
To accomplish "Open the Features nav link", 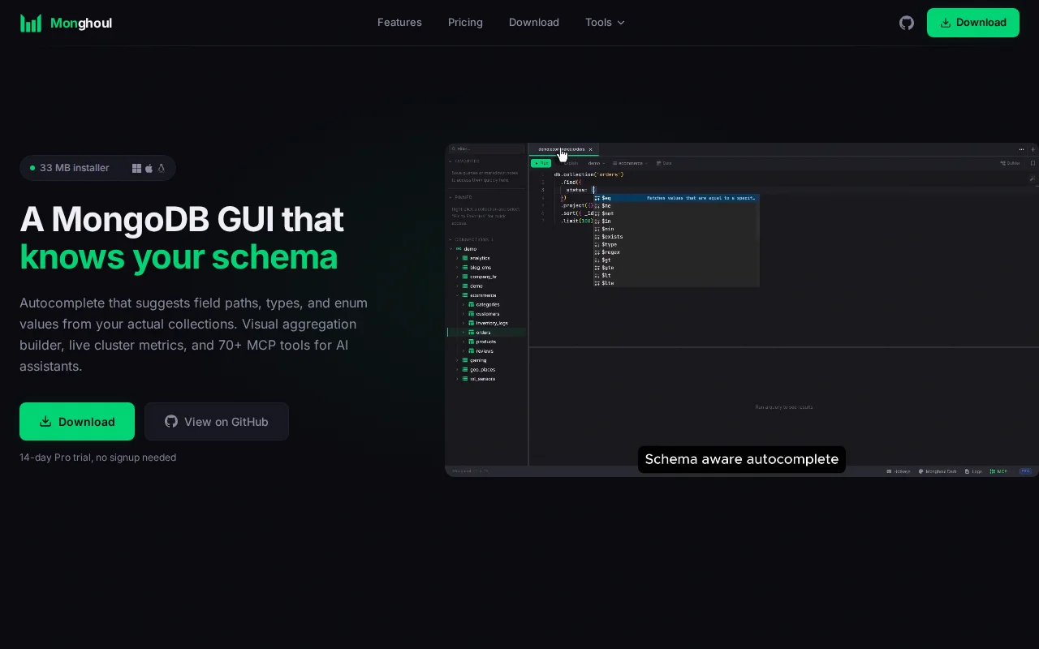I will click(399, 23).
